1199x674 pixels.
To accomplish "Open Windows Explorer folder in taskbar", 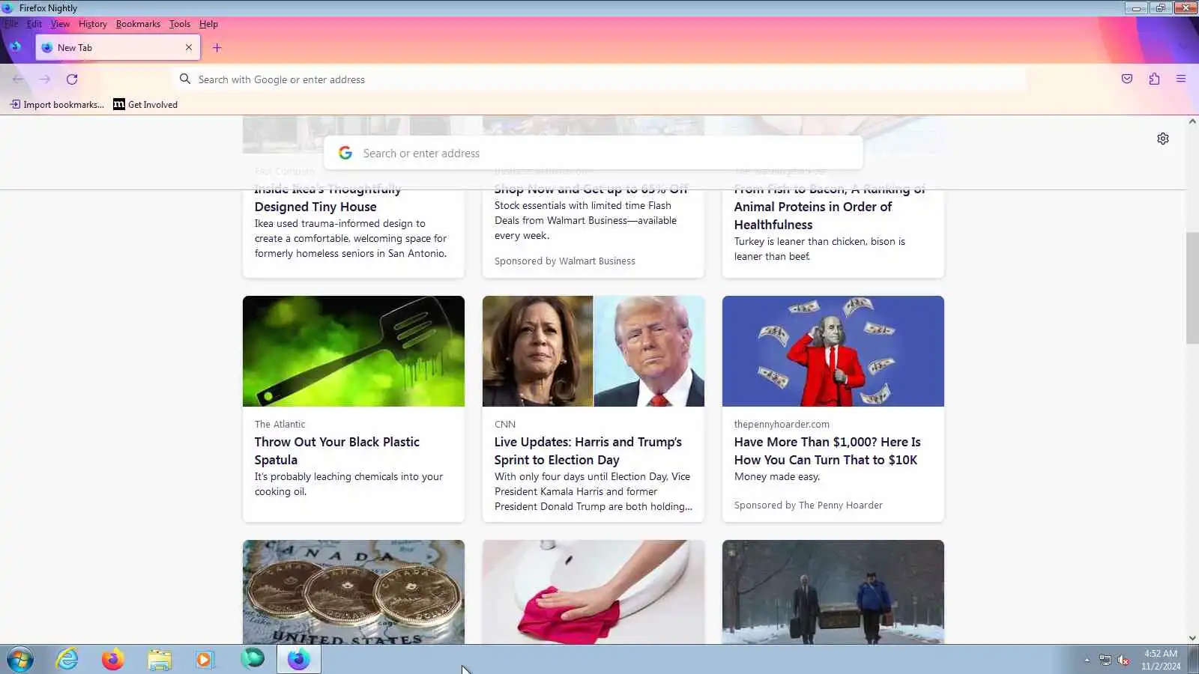I will click(x=160, y=660).
